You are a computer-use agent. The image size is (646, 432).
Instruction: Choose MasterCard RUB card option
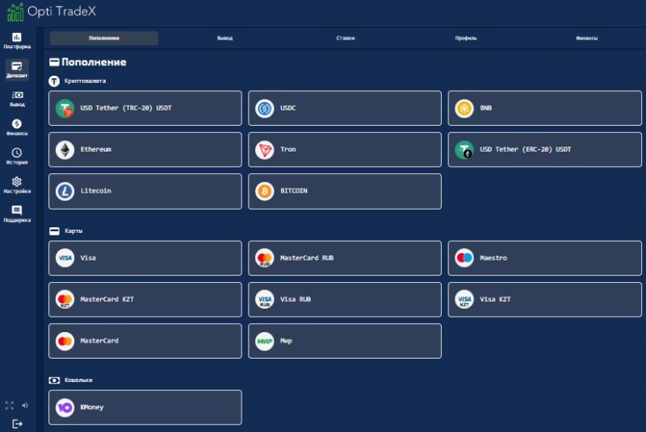(x=345, y=258)
